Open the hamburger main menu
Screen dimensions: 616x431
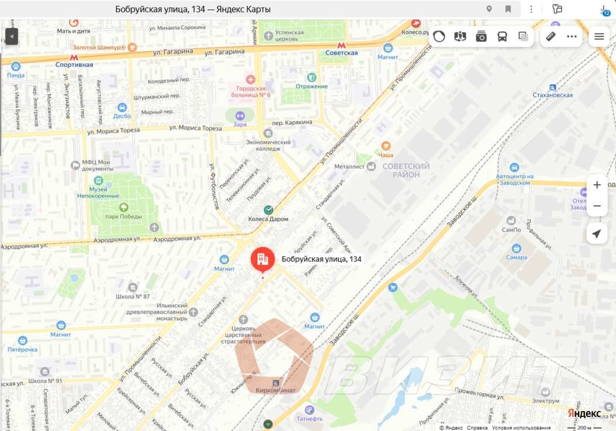click(599, 36)
